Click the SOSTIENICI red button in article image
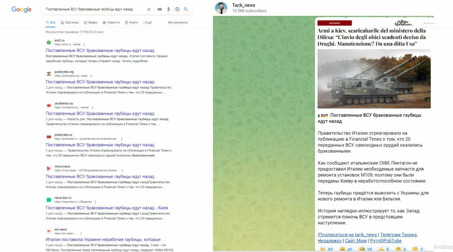Image resolution: width=453 pixels, height=252 pixels. point(334,23)
